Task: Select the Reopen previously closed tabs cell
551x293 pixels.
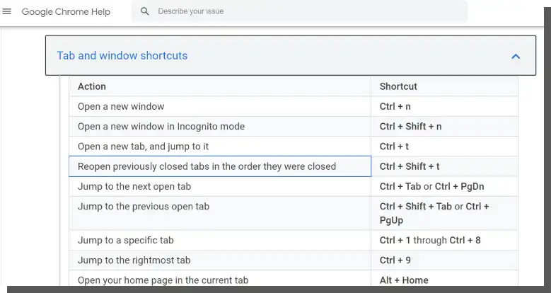Action: (220, 166)
